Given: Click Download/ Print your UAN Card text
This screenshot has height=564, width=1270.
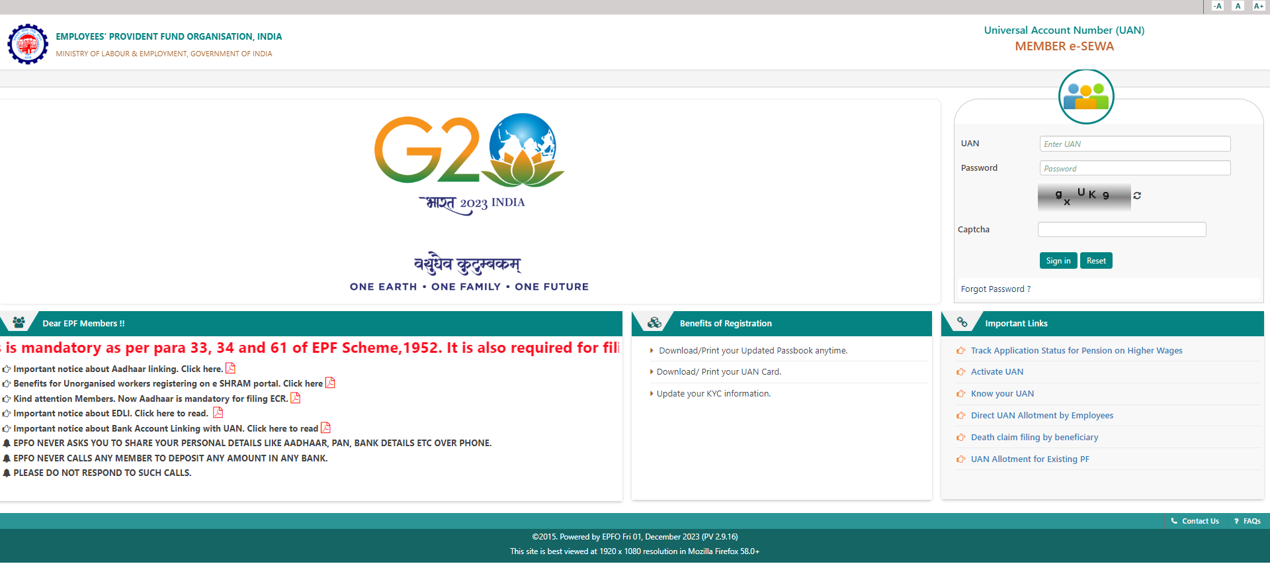Looking at the screenshot, I should tap(719, 372).
